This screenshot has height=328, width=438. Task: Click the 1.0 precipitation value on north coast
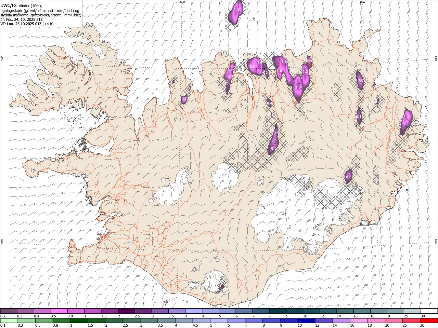(279, 71)
